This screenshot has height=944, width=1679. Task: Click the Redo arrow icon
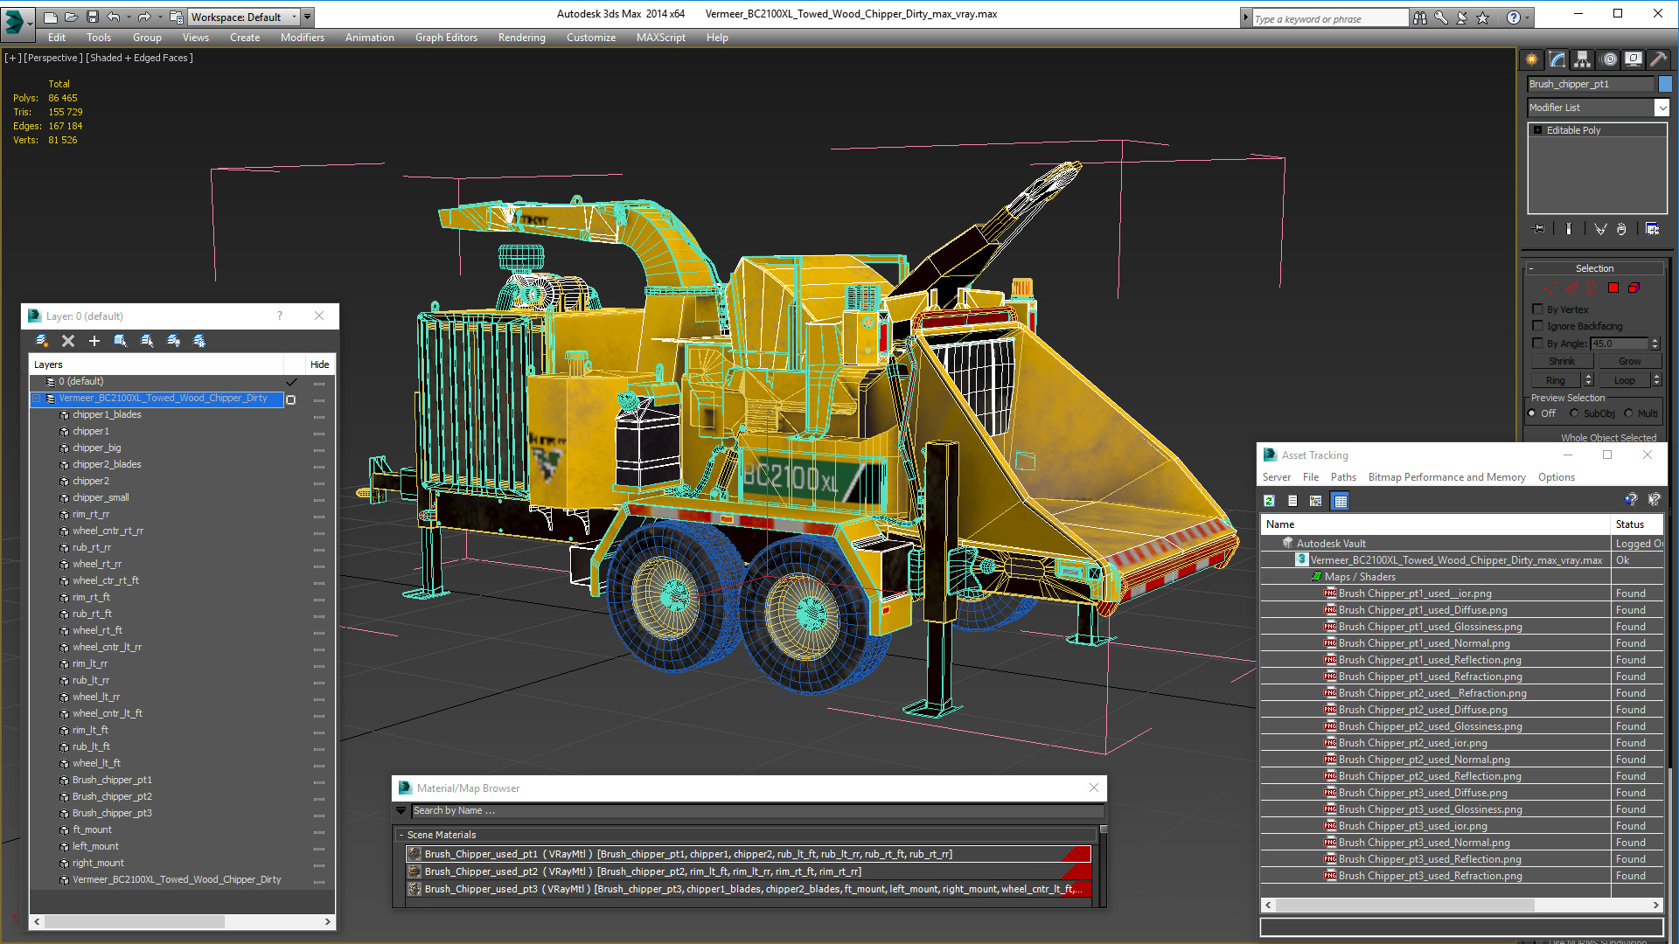click(x=144, y=17)
